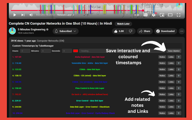Expand the Network Layer chapter chevron
Screen dimensions: 192x120
(73, 15)
